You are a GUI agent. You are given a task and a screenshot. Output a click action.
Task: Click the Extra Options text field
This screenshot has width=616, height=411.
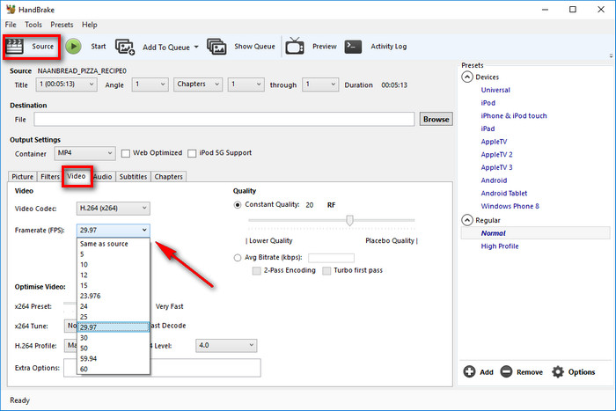pyautogui.click(x=162, y=368)
